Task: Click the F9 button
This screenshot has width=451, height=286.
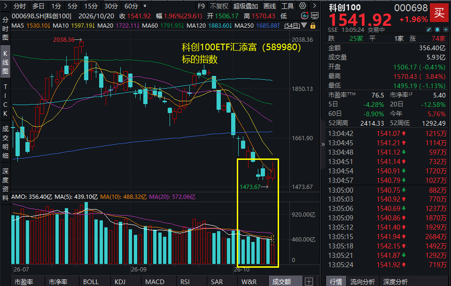Action: pos(202,6)
